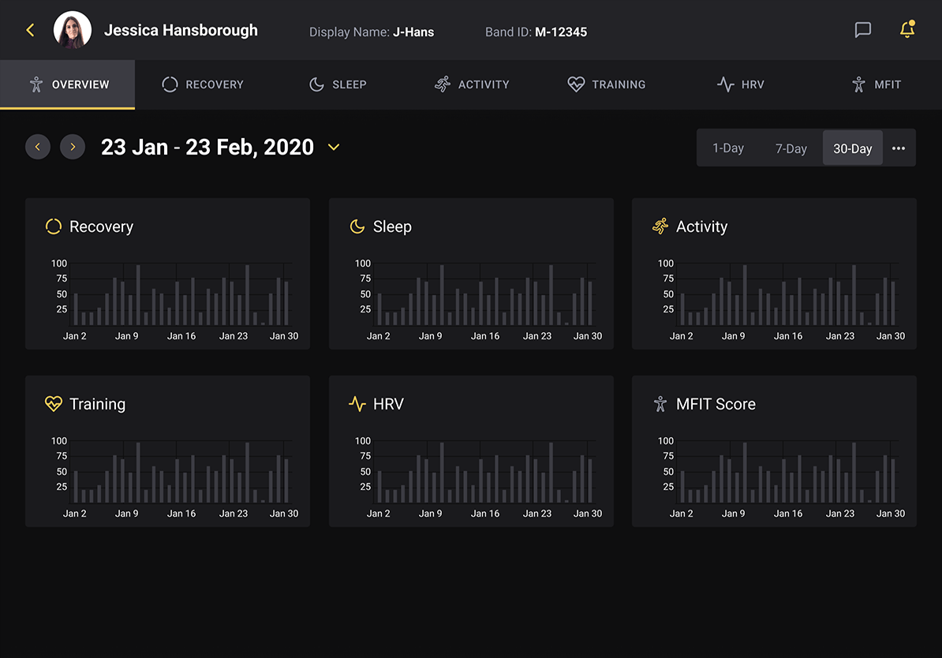Go to next date range
The image size is (942, 658).
coord(73,148)
